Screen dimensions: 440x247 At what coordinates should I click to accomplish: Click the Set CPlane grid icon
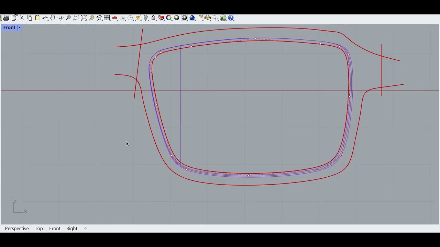point(123,18)
